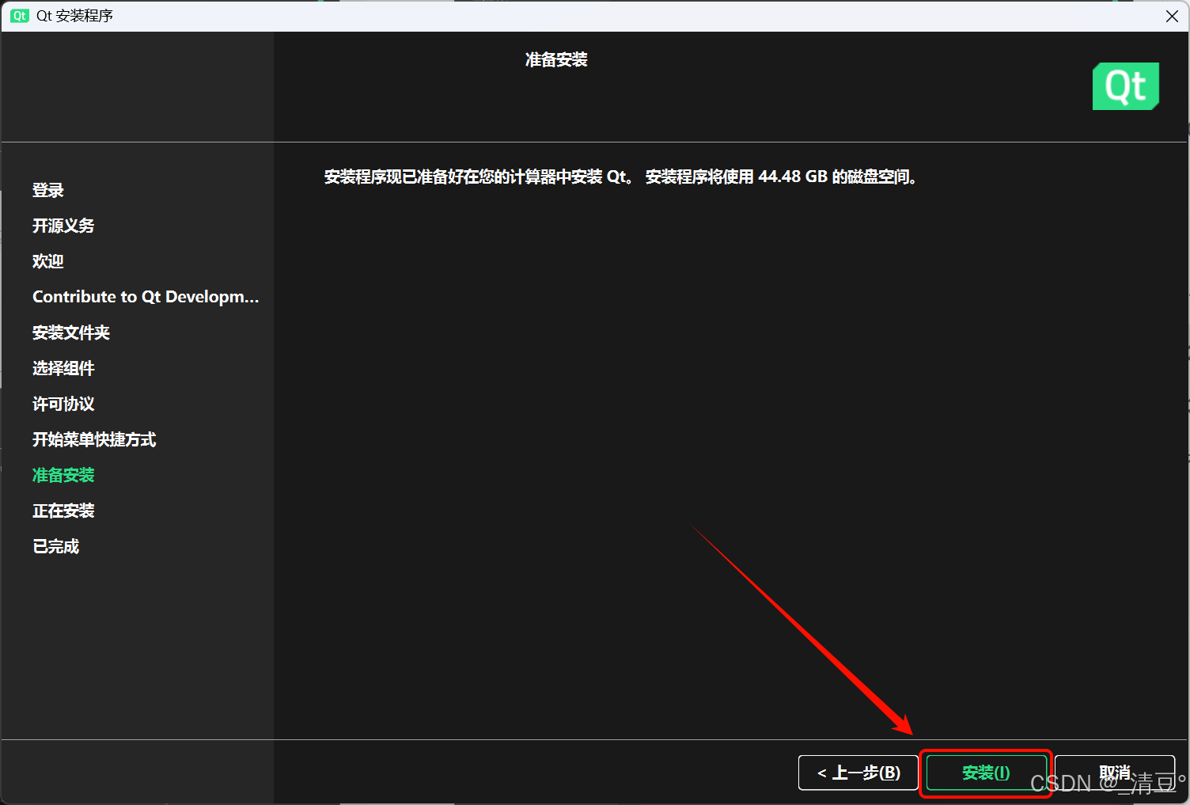Select the 许可协议 step in sidebar
The width and height of the screenshot is (1190, 805).
click(63, 404)
